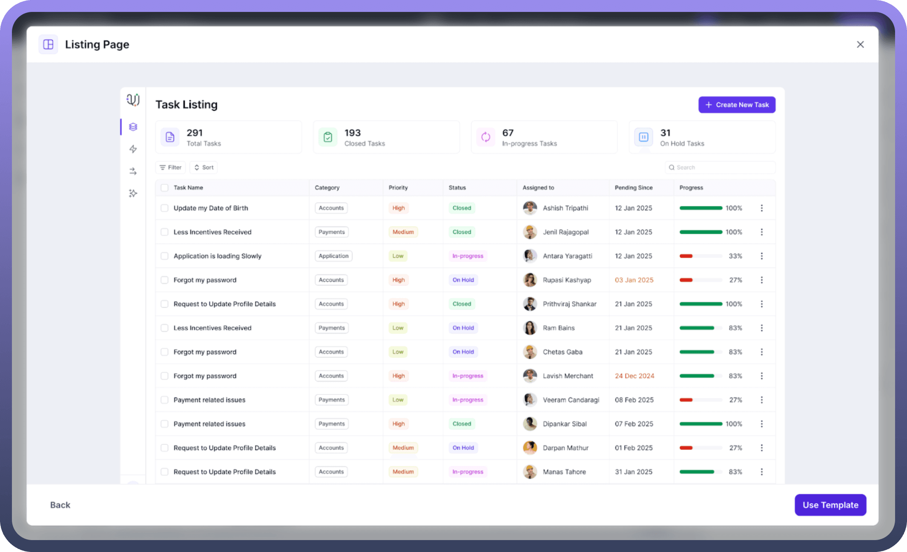Click the Total Tasks document icon

[170, 137]
